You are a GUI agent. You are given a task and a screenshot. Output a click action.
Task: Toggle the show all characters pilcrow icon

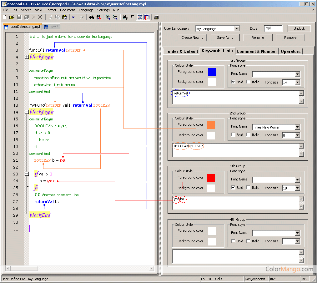tap(132, 17)
